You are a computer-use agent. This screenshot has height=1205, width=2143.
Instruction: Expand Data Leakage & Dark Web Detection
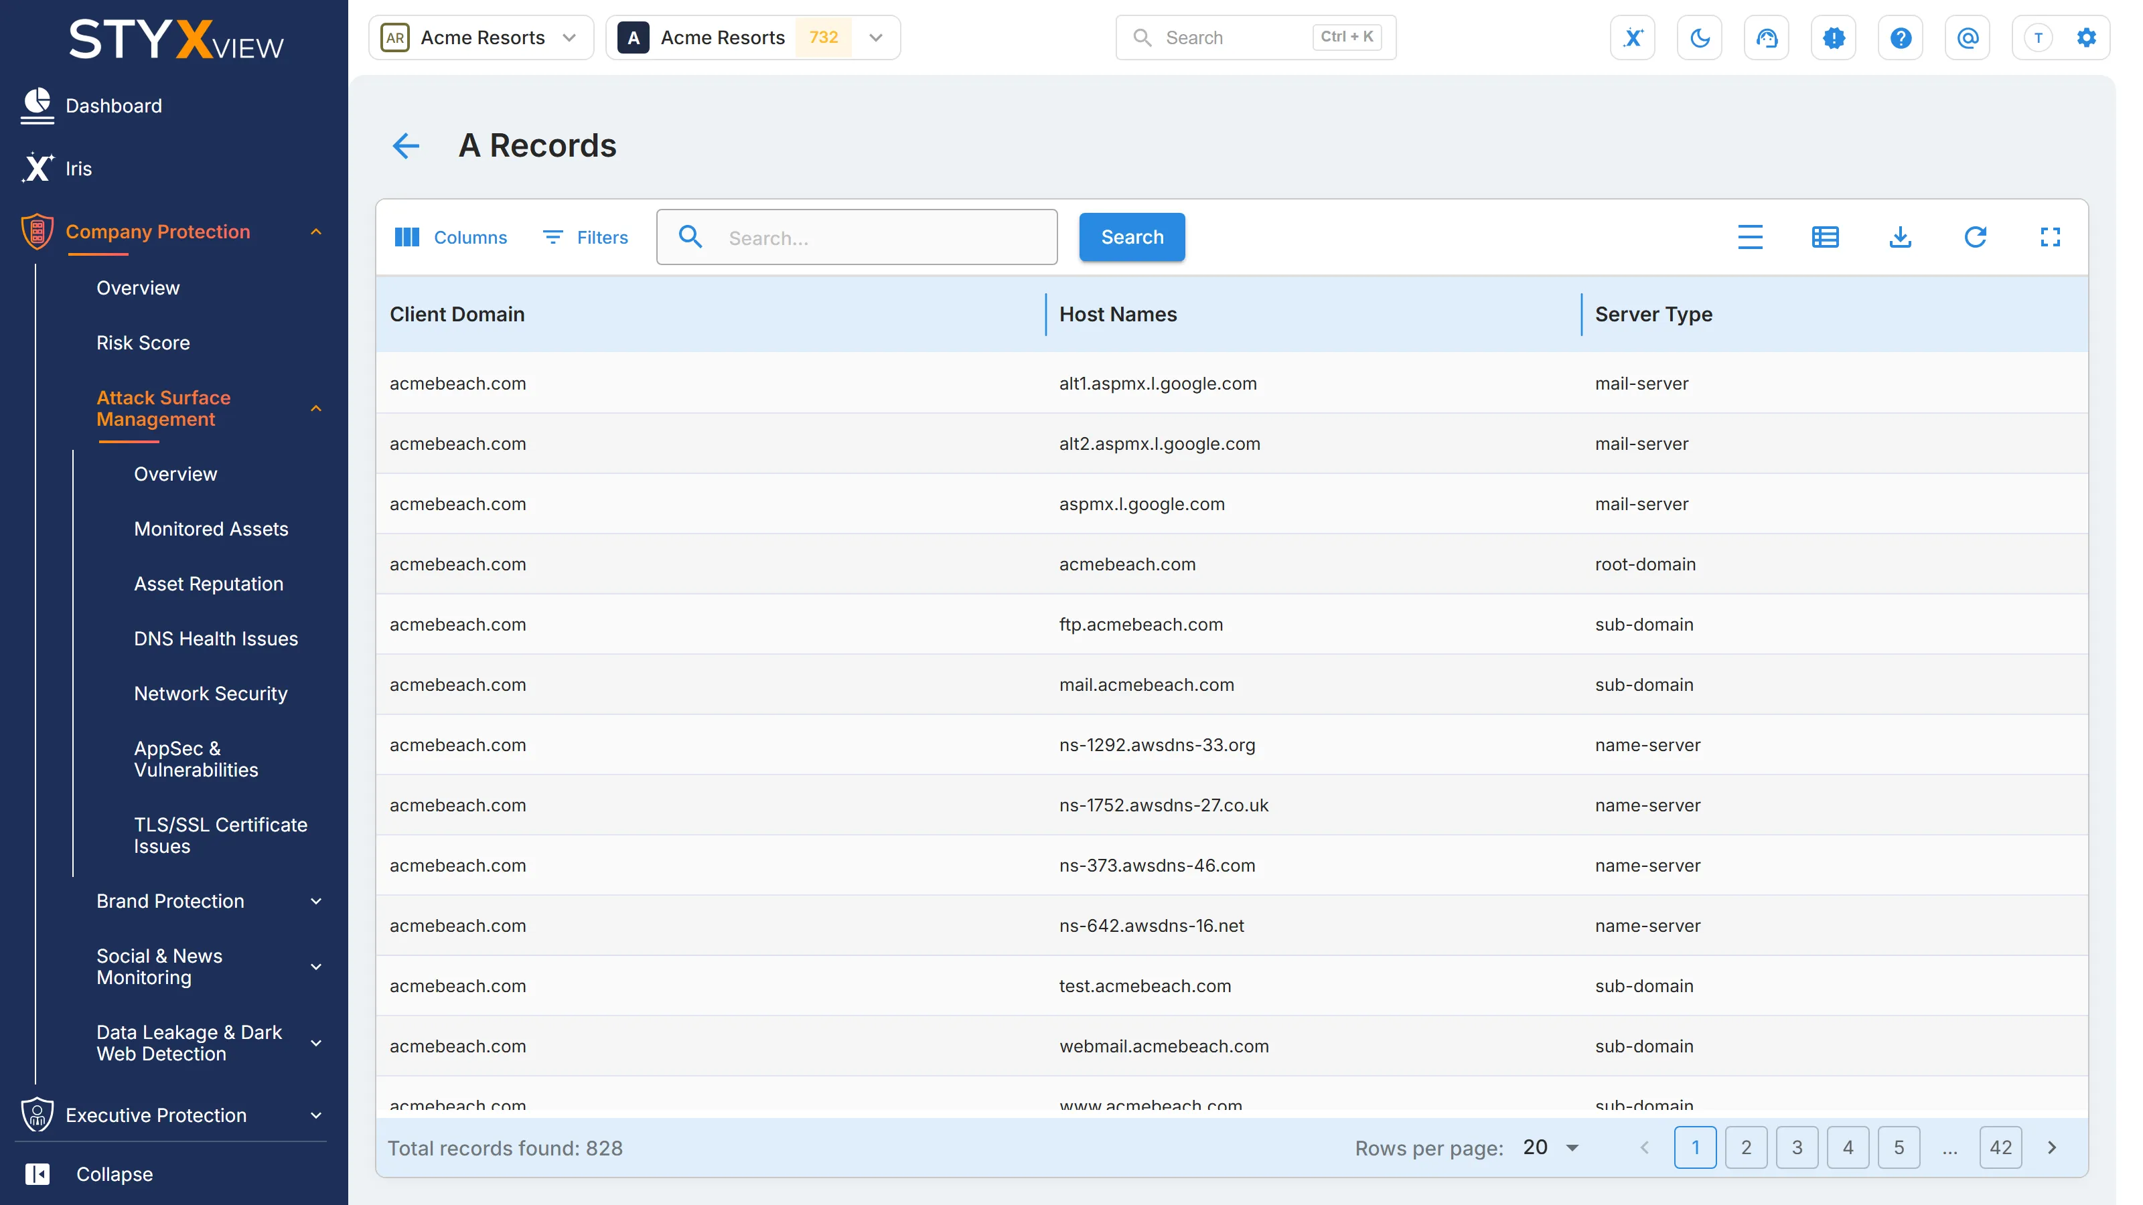316,1043
